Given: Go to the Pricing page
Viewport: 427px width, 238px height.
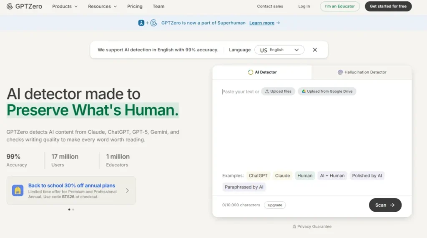Looking at the screenshot, I should coord(135,6).
